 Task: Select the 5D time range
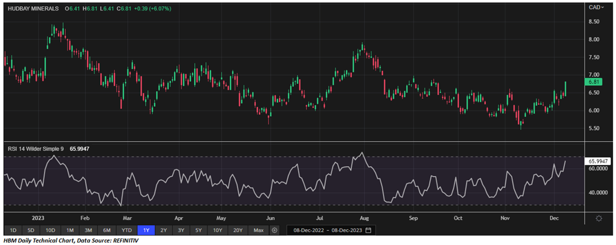pyautogui.click(x=31, y=230)
